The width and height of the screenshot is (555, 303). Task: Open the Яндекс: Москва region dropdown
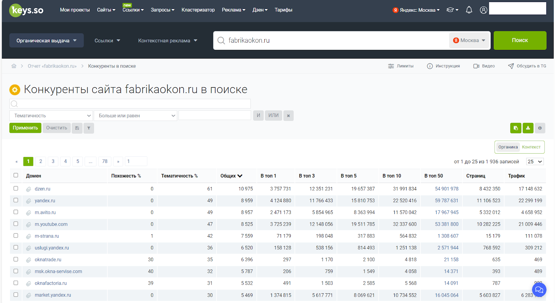tap(416, 10)
